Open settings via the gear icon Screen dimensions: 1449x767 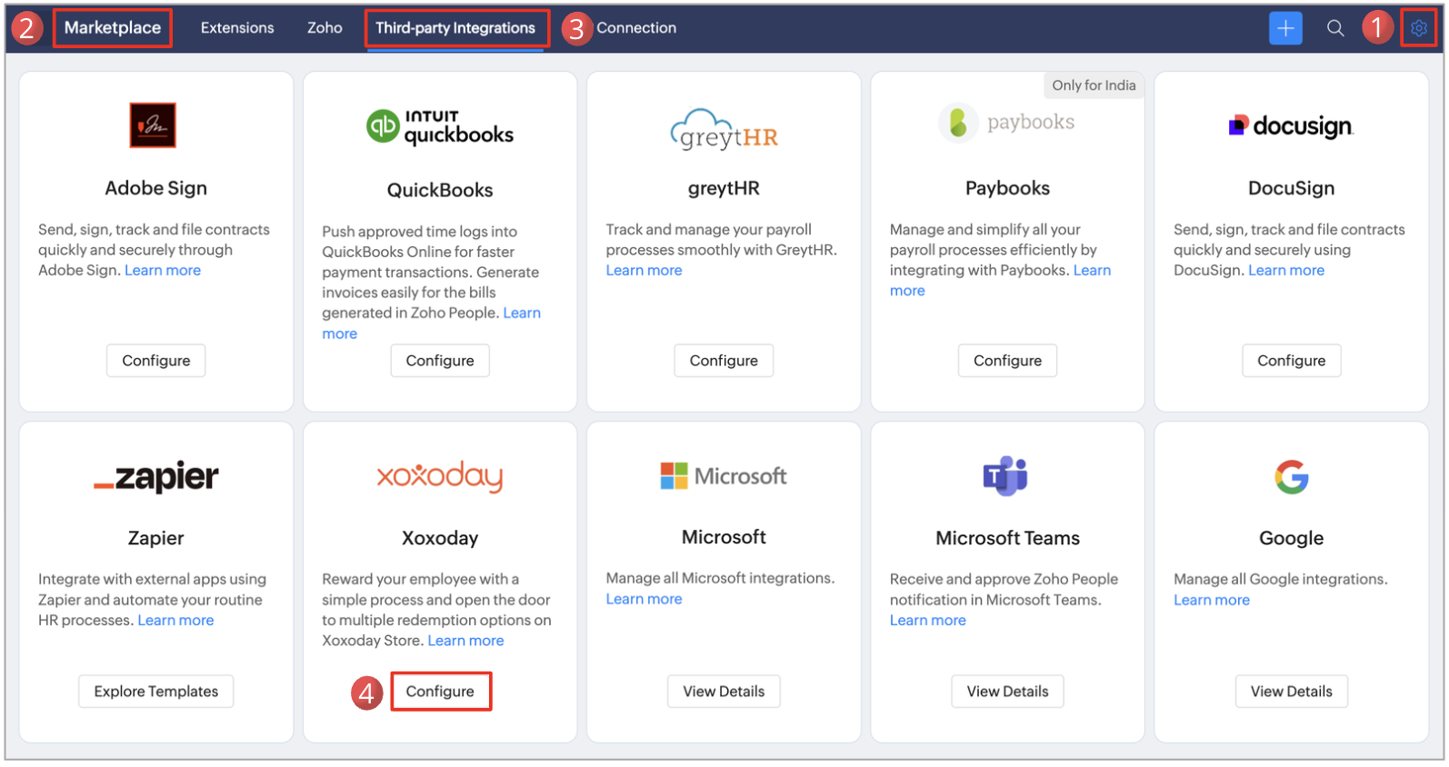click(1419, 28)
